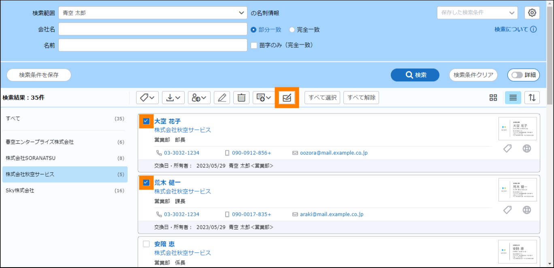Image resolution: width=554 pixels, height=268 pixels.
Task: Click into the 会社名 input field
Action: tap(153, 29)
